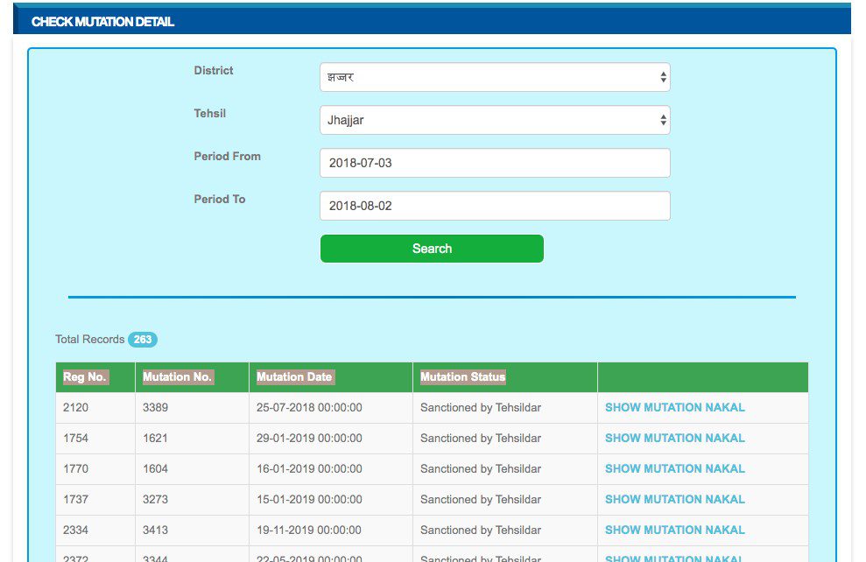Open the District dropdown showing झज्जर

point(495,77)
